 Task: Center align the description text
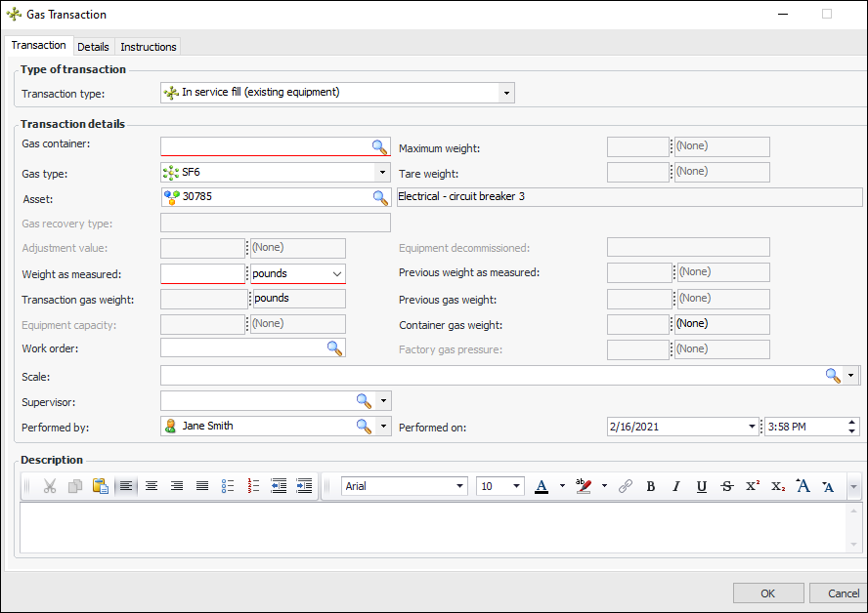point(152,486)
